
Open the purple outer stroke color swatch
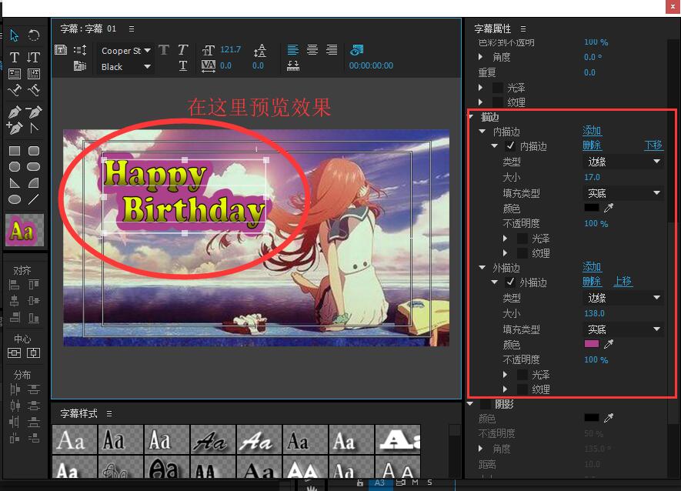click(592, 344)
